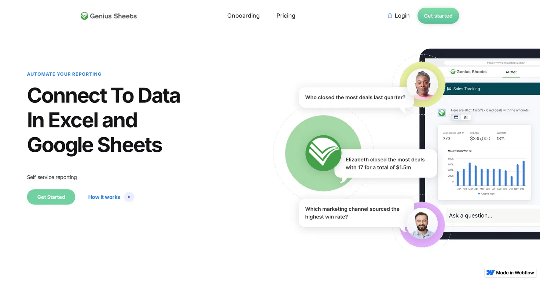Click the Made in Webflow badge
540x281 pixels.
coord(510,273)
